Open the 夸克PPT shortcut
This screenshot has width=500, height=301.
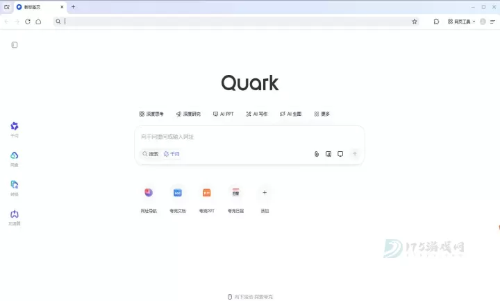tap(207, 200)
